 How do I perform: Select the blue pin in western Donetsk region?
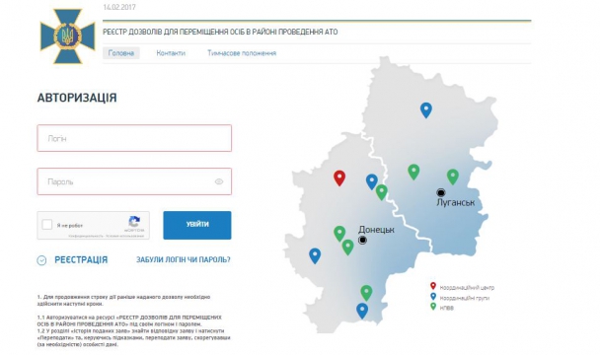[x=315, y=255]
